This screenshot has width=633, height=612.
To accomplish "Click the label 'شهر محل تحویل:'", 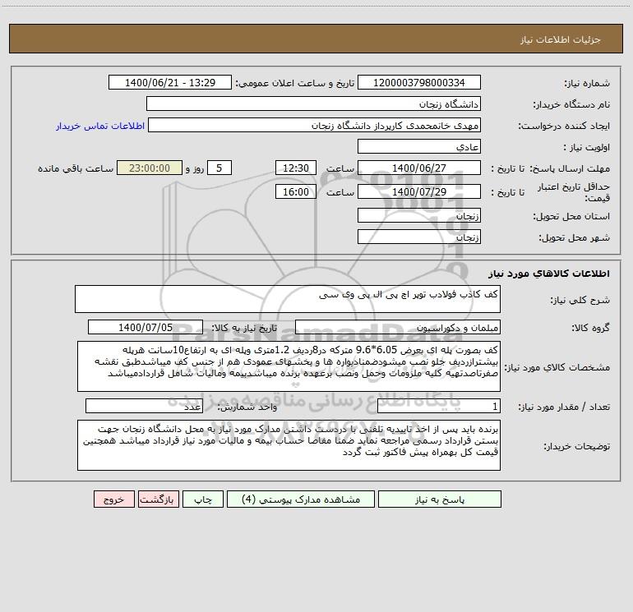I will click(x=575, y=237).
